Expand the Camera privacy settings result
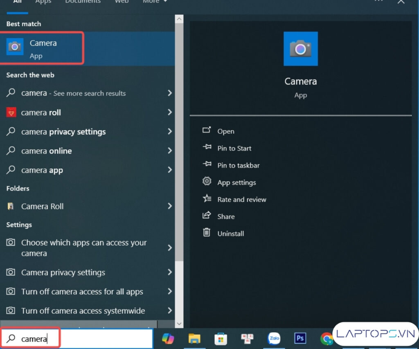419x349 pixels. [170, 272]
